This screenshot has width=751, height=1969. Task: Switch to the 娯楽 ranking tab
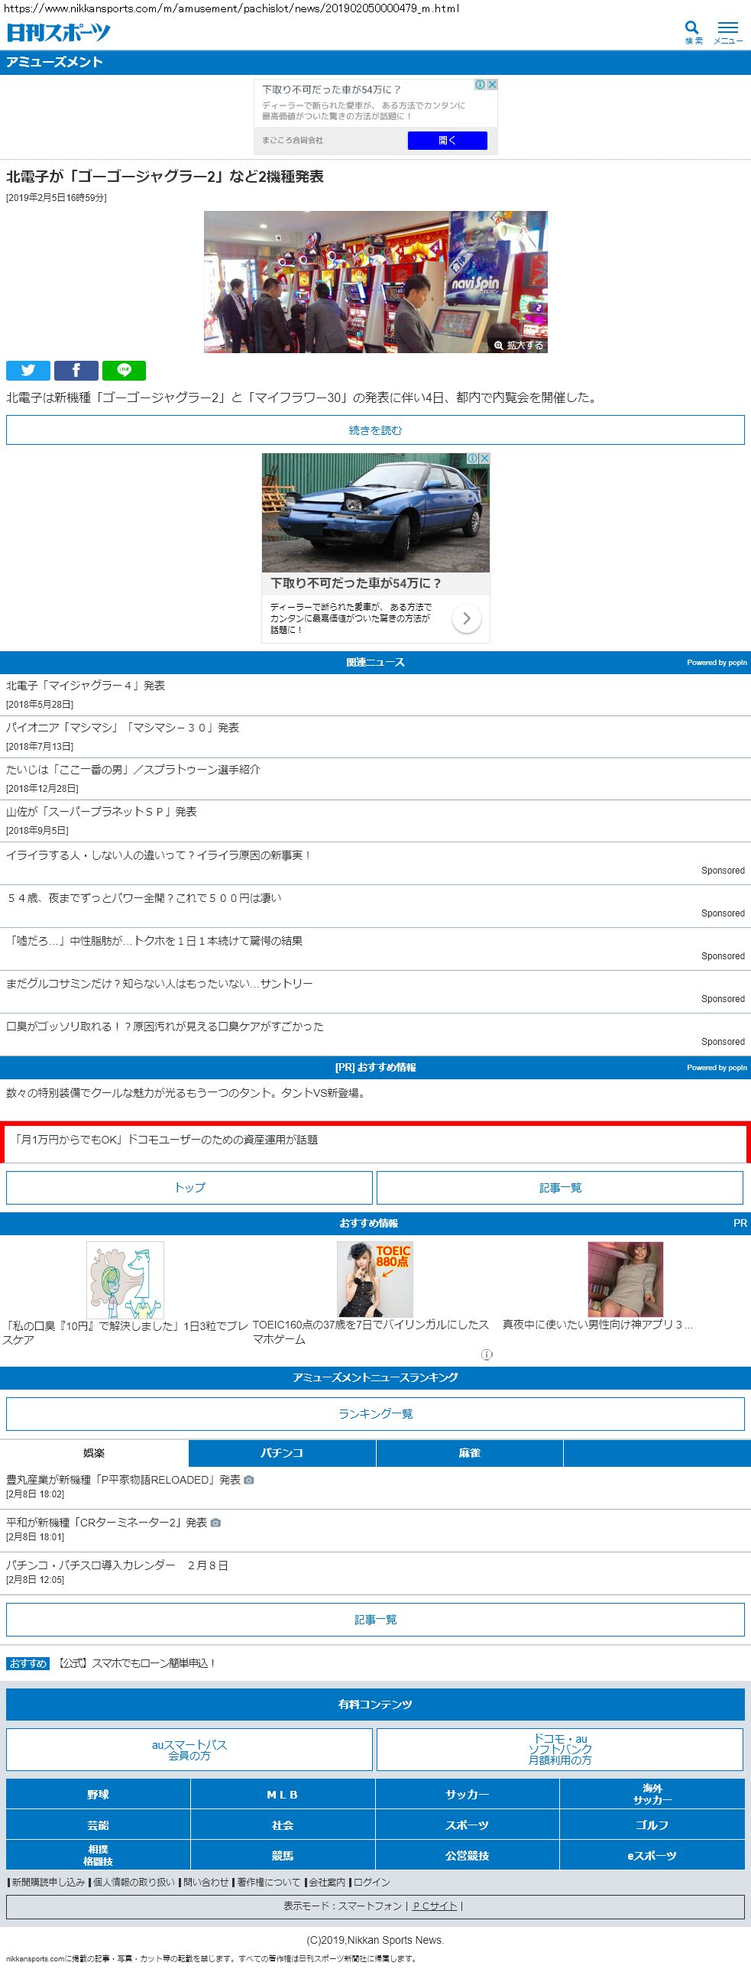click(94, 1453)
